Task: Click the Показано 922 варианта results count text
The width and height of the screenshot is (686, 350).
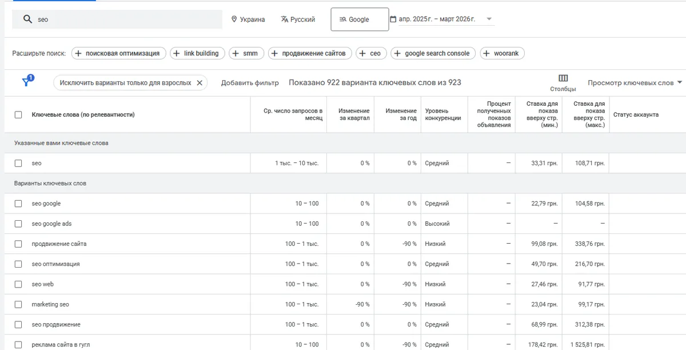Action: point(375,83)
